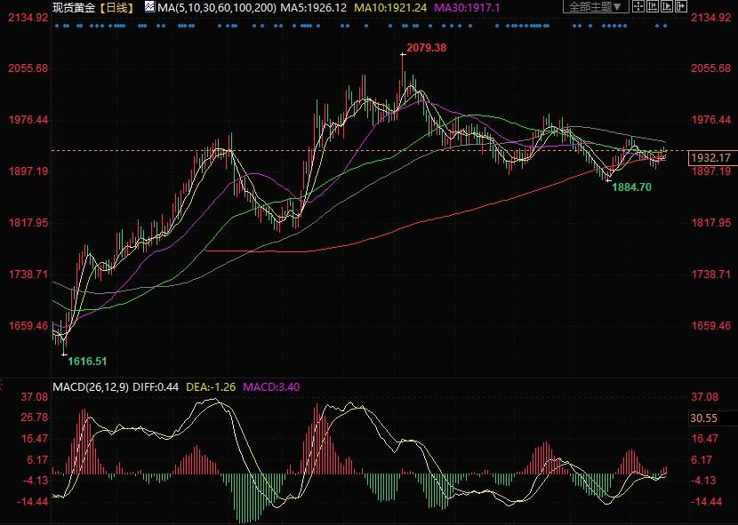
Task: Click the rightmost top toolbar arrow icon
Action: tap(684, 6)
